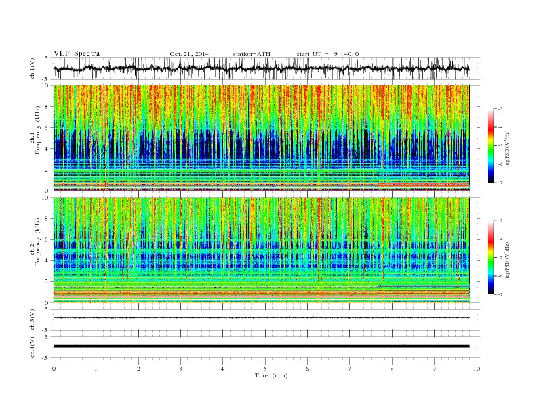Click the "-7" value below ch.2 colorbar

(500, 294)
